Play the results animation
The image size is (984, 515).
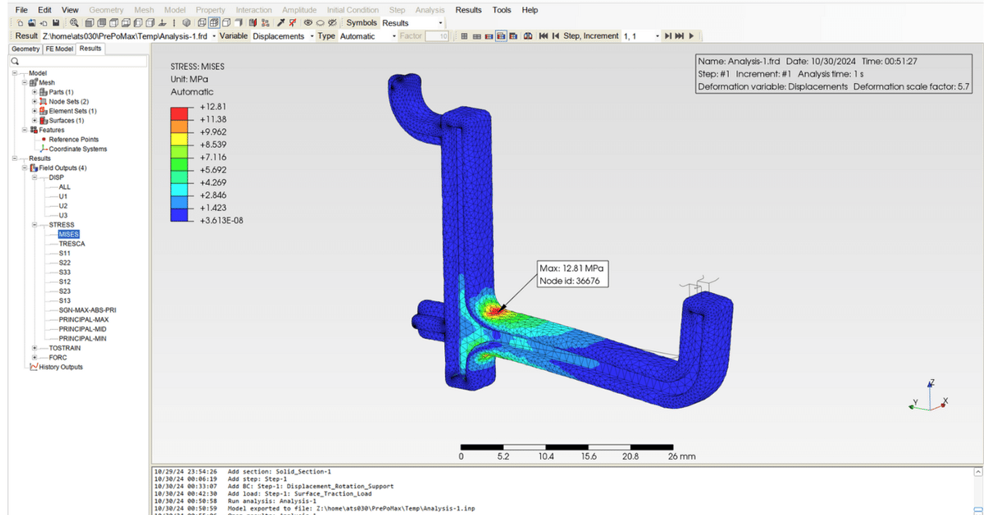691,36
